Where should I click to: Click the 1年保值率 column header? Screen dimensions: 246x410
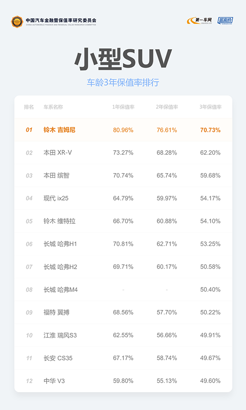pos(123,107)
